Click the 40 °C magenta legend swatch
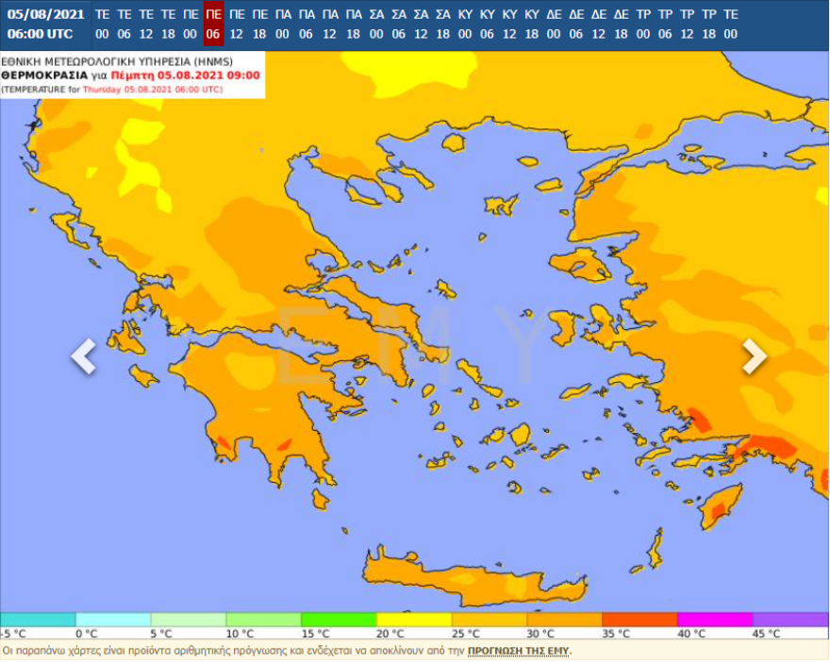 [x=715, y=620]
